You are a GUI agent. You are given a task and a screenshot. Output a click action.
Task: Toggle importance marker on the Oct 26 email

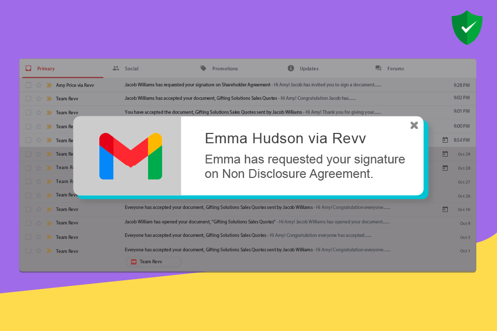(x=49, y=195)
